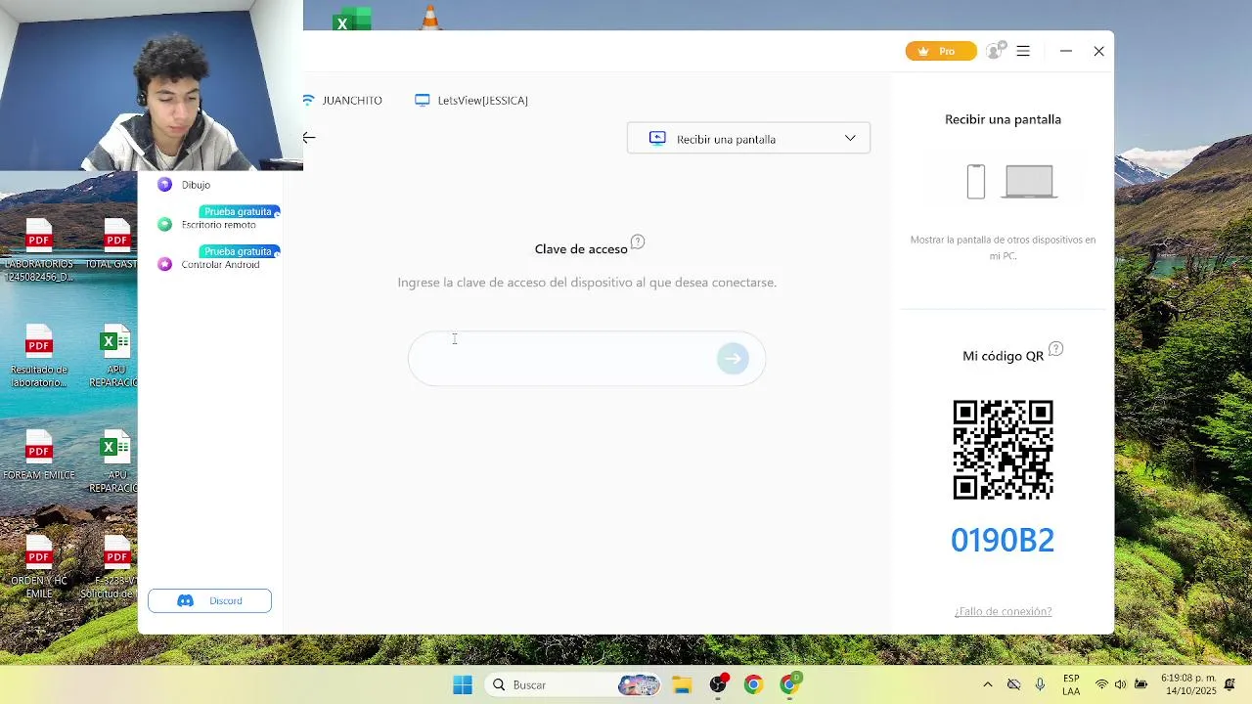This screenshot has width=1252, height=704.
Task: Click the blue arrow connect button
Action: (x=733, y=359)
